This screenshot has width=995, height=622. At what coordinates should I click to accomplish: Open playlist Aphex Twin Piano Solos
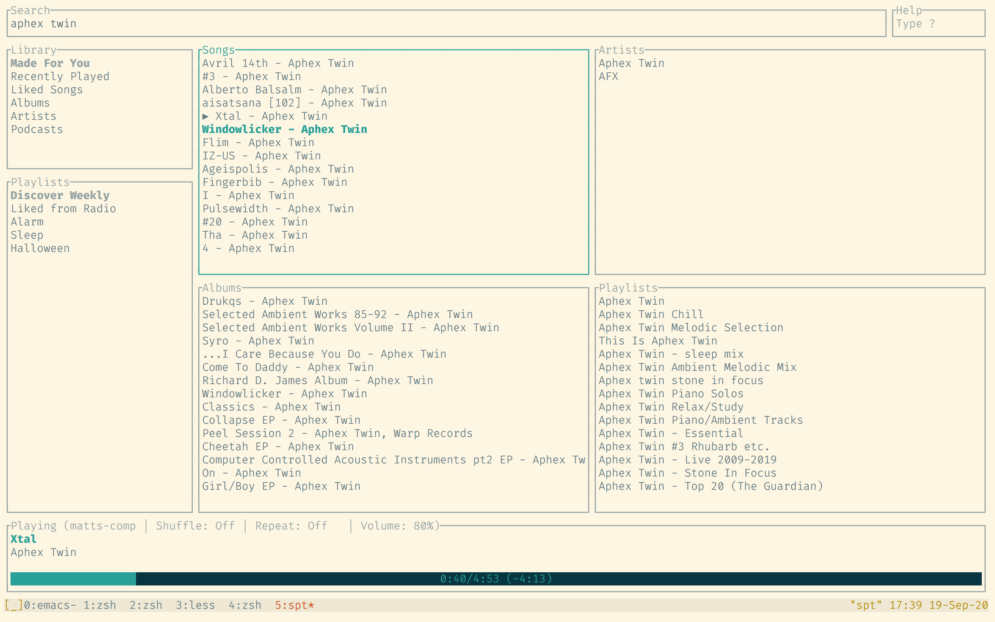(671, 394)
